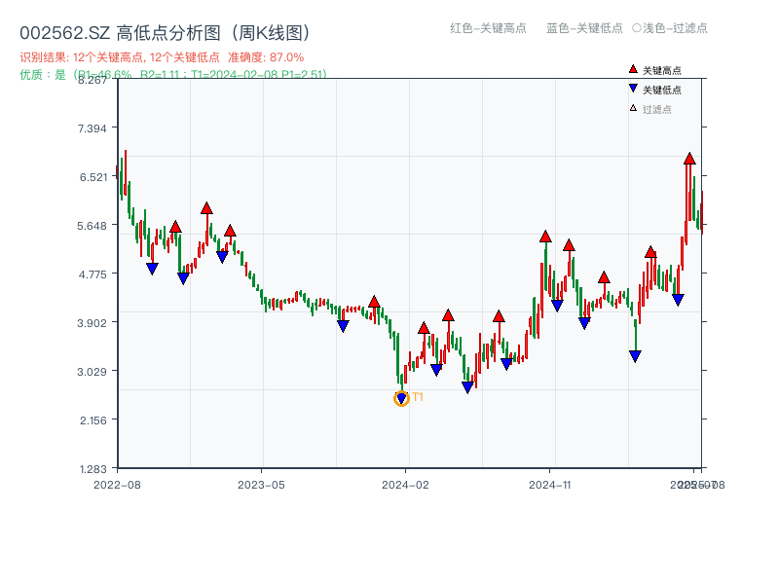Click the green 优质 result line
Image resolution: width=779 pixels, height=584 pixels.
pyautogui.click(x=173, y=74)
